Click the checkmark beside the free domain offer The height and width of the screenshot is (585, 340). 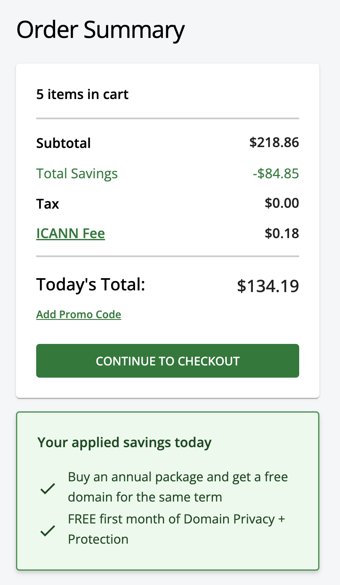48,489
